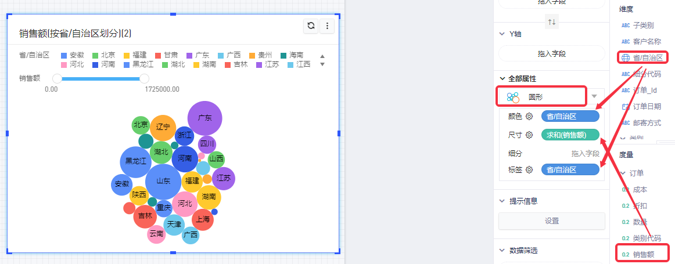Select the 销售额 measure field

click(x=643, y=254)
